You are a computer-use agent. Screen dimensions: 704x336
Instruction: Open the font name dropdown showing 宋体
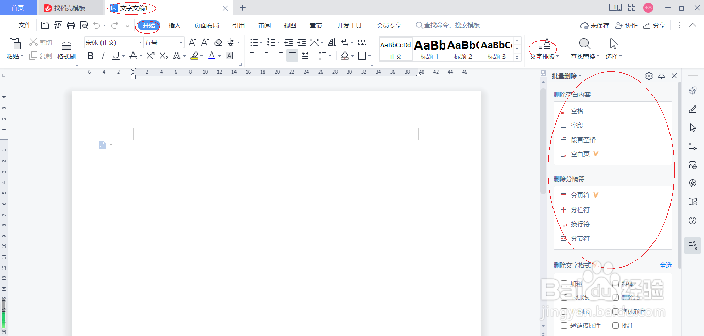tap(139, 42)
